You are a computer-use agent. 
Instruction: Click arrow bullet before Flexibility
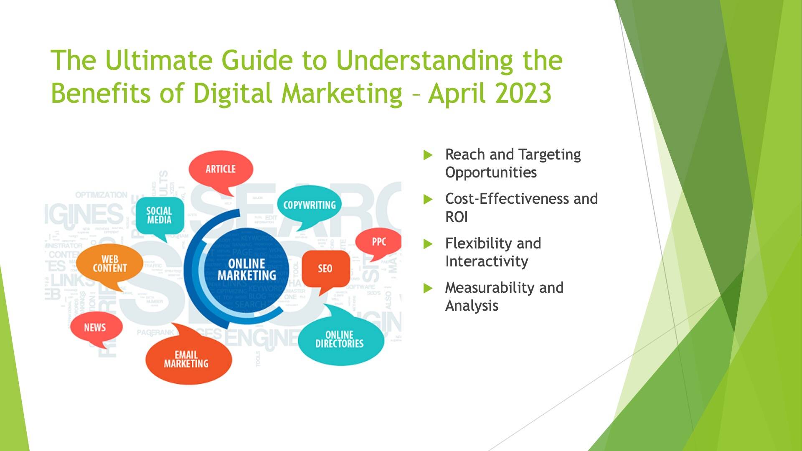[x=428, y=244]
